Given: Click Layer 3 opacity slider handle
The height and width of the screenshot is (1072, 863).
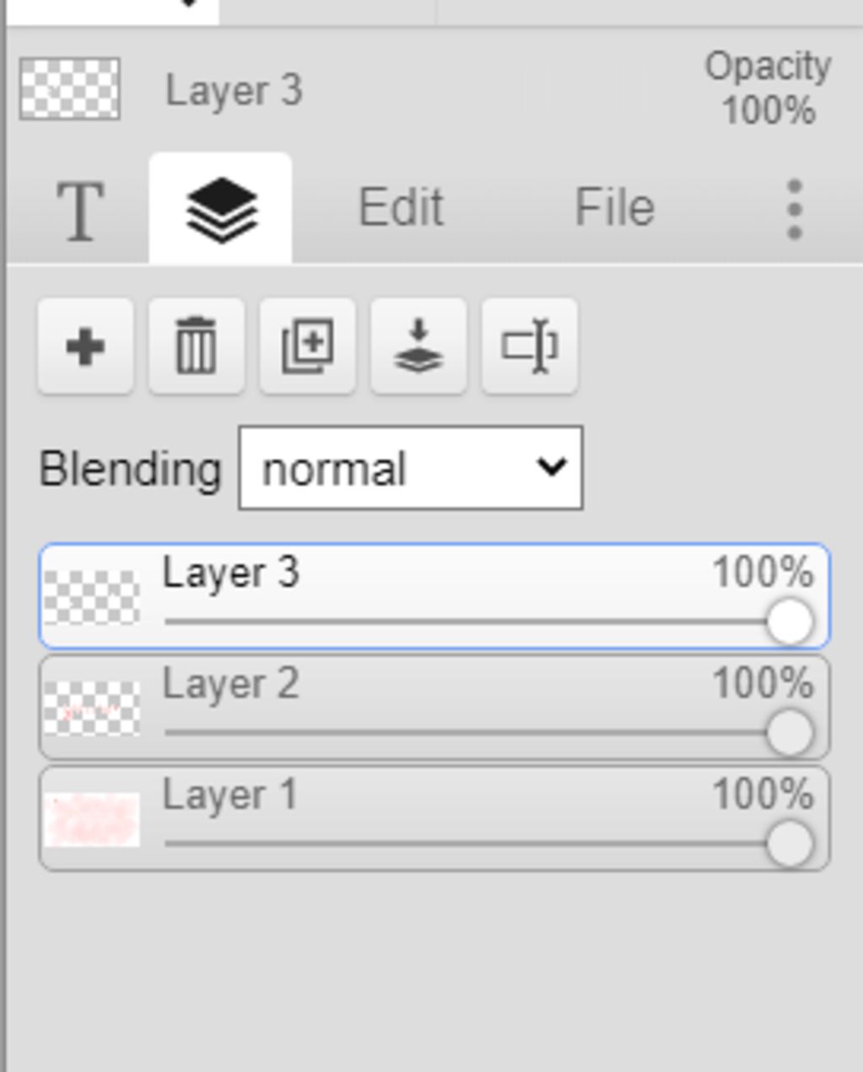Looking at the screenshot, I should click(x=790, y=622).
